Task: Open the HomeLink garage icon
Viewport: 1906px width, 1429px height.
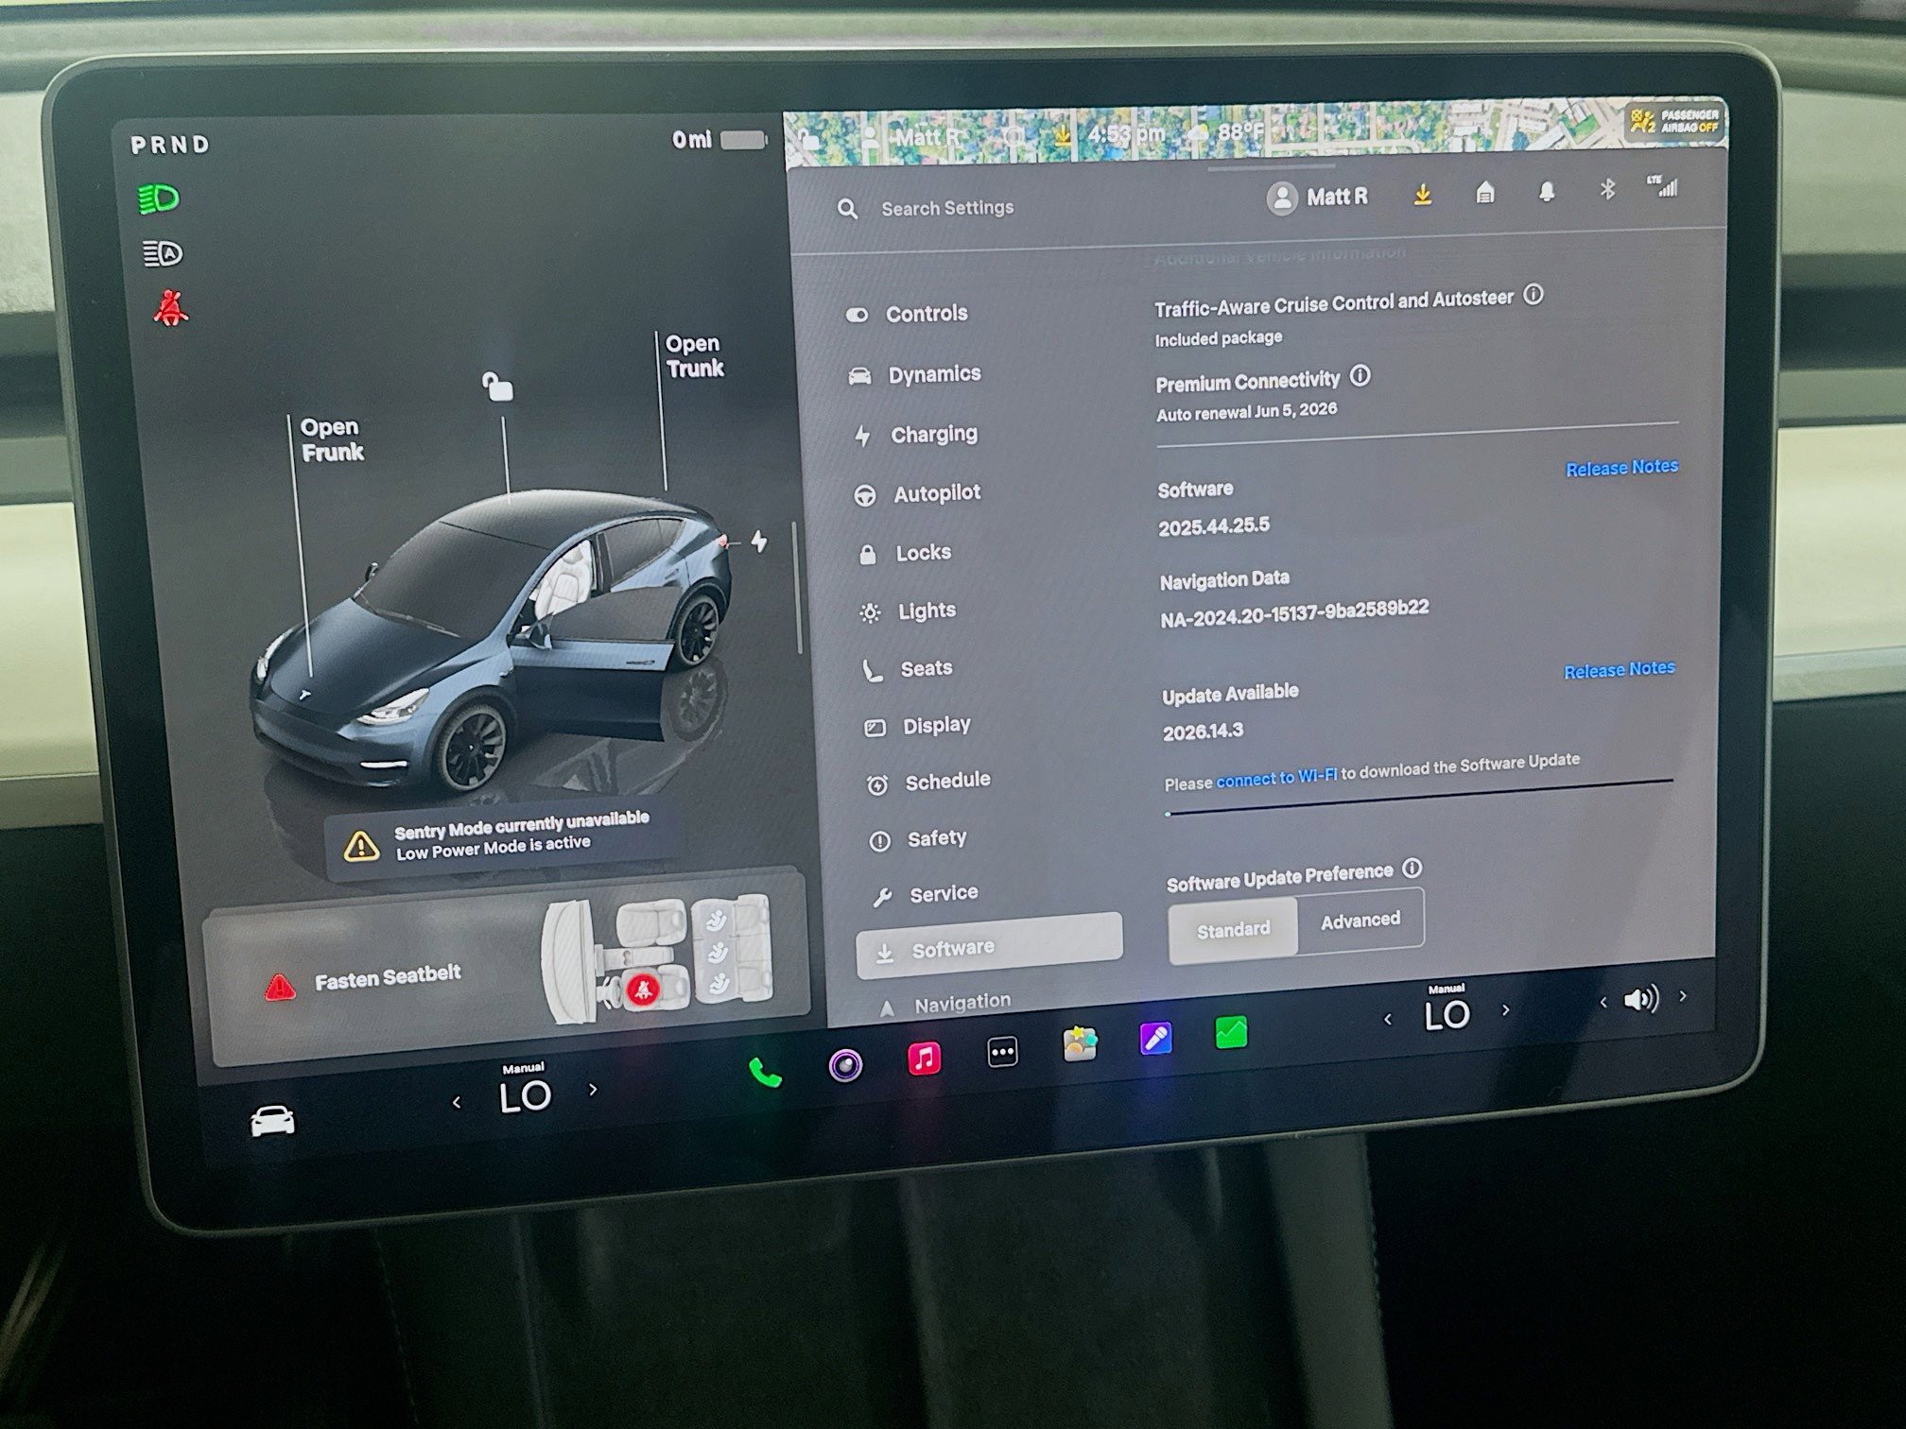Action: 1485,193
